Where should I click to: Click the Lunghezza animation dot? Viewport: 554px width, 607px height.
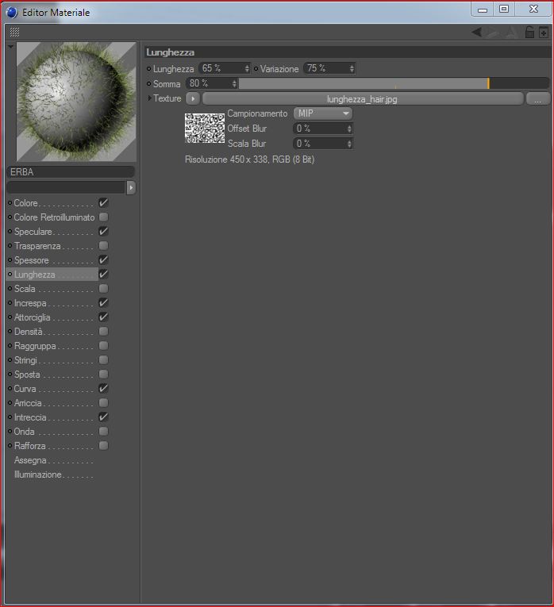148,69
